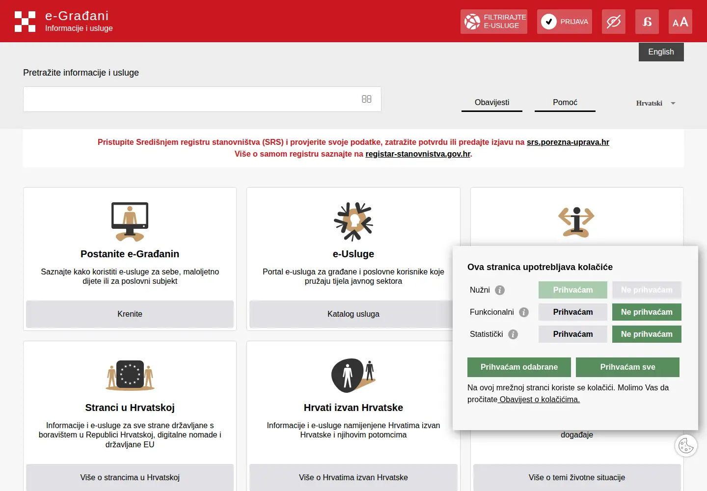Screen dimensions: 707x491
Task: Toggle high contrast crossed-eye icon
Action: [614, 22]
